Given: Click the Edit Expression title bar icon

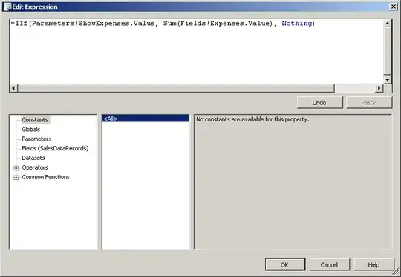Looking at the screenshot, I should [x=7, y=7].
